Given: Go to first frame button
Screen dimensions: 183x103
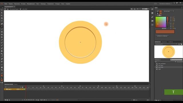Looking at the screenshot, I should (27, 100).
